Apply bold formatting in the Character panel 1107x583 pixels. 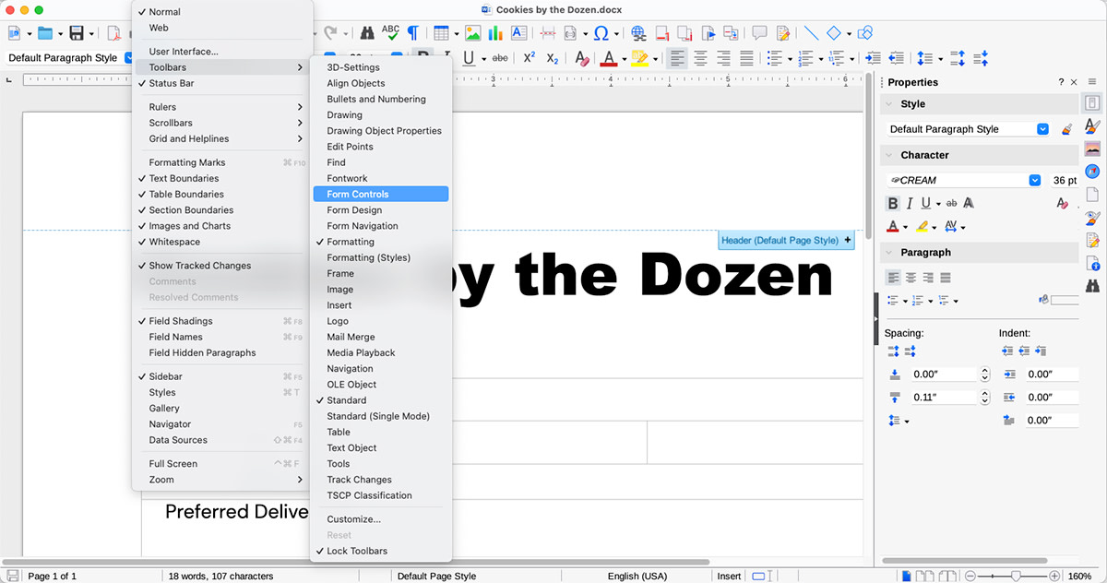point(893,202)
